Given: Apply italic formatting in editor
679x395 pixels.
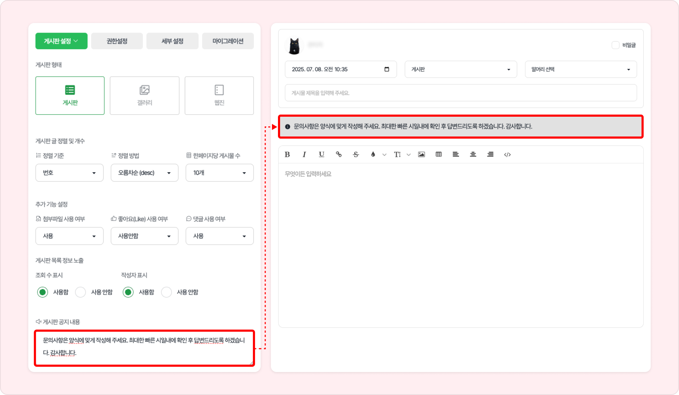Looking at the screenshot, I should pyautogui.click(x=304, y=155).
